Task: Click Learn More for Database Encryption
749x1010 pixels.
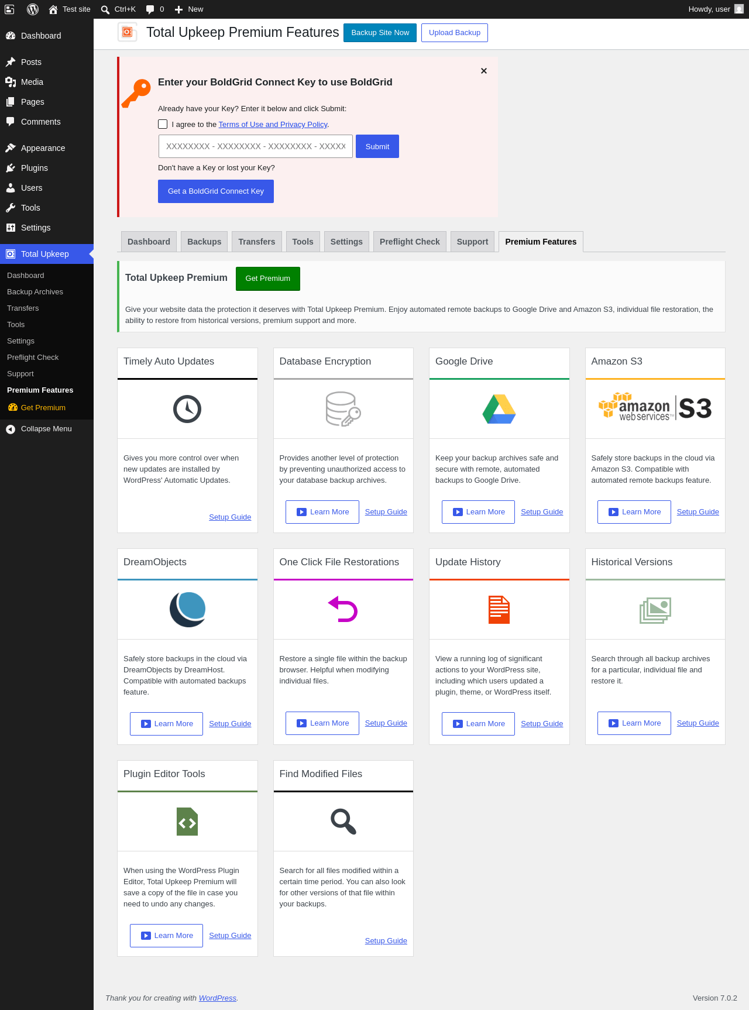Action: 322,512
